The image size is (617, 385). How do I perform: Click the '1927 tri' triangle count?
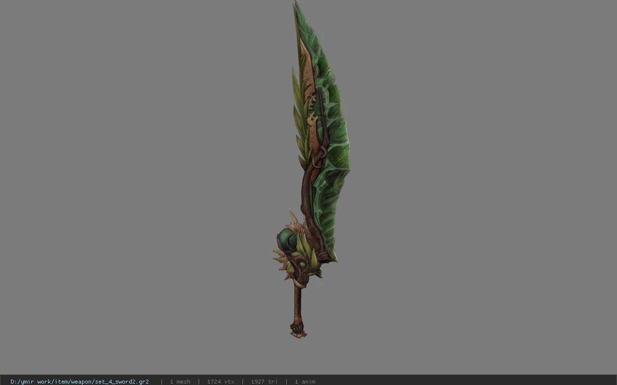click(x=264, y=382)
